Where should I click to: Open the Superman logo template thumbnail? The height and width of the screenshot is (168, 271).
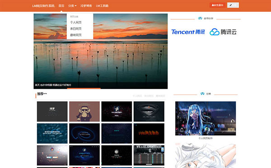pyautogui.click(x=149, y=112)
